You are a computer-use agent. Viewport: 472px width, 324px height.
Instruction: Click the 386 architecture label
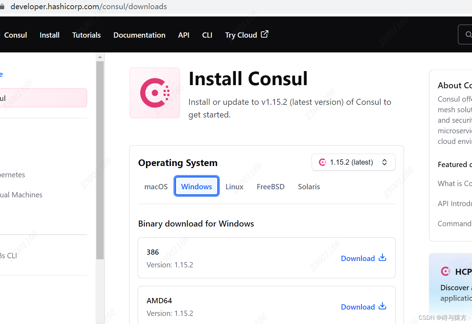[153, 252]
